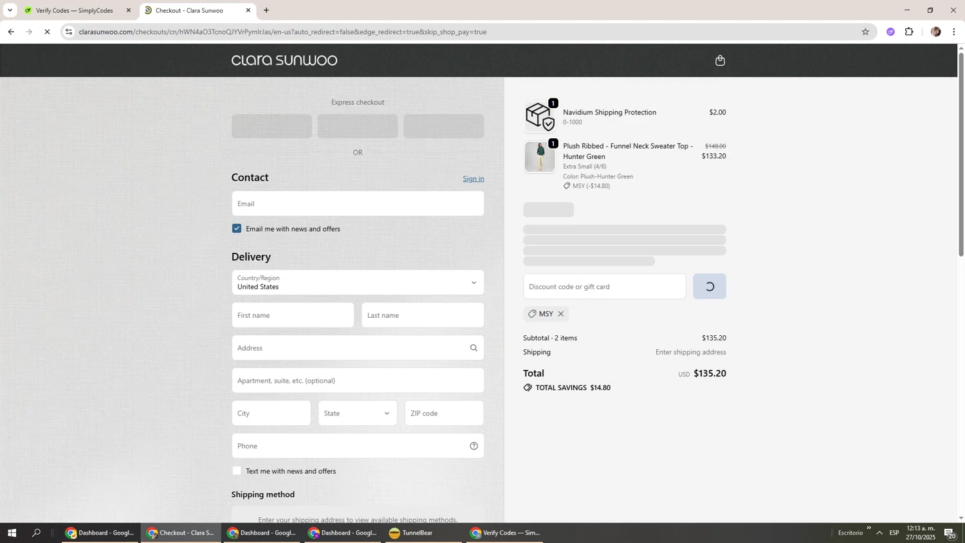965x543 pixels.
Task: Click the Navidium Shipping Protection thumbnail
Action: [x=539, y=116]
